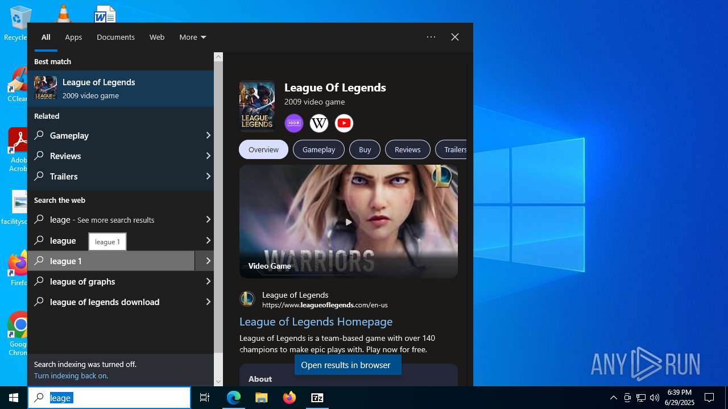This screenshot has width=728, height=409.
Task: Open the search options ellipsis menu
Action: [x=431, y=37]
